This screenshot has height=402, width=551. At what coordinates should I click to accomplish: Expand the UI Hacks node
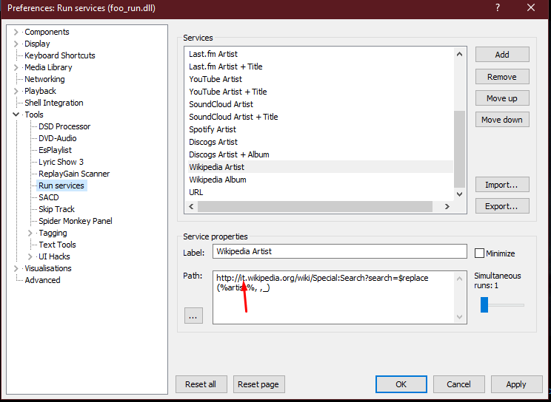tap(30, 256)
